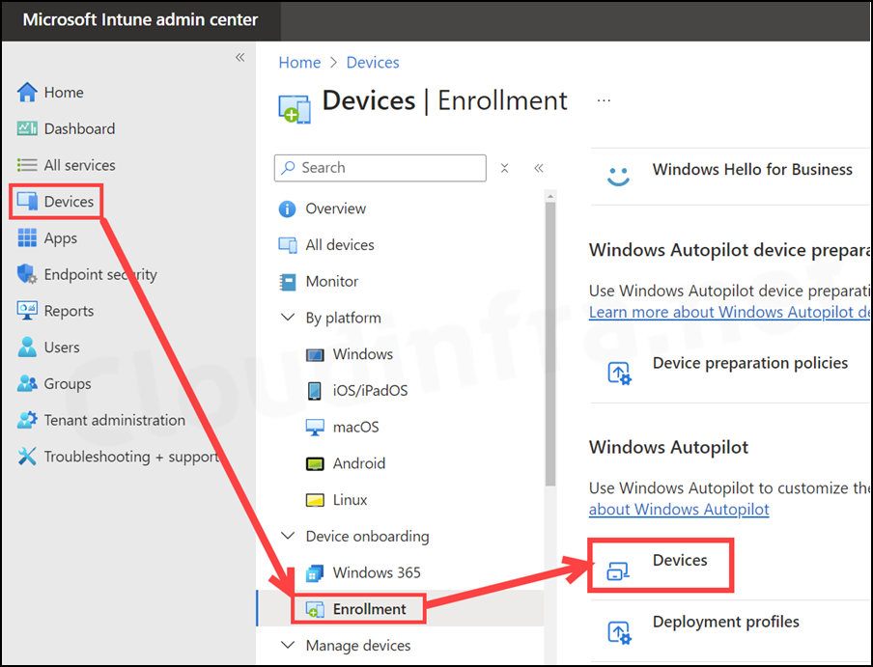The image size is (873, 667).
Task: Select the Tenant administration label
Action: (x=115, y=420)
